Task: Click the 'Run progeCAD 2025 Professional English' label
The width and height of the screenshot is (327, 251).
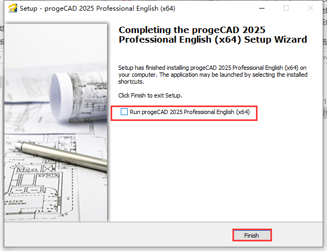Action: [190, 112]
